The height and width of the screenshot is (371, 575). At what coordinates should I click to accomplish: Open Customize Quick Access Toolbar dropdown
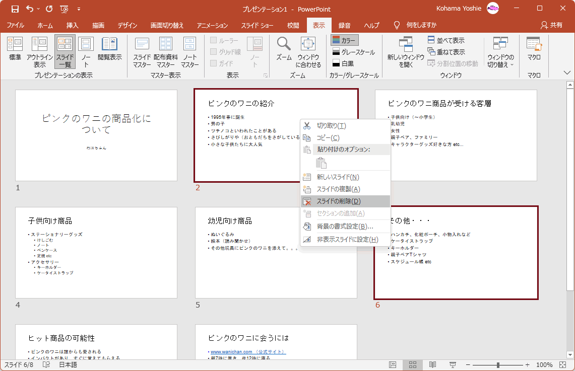click(x=79, y=9)
